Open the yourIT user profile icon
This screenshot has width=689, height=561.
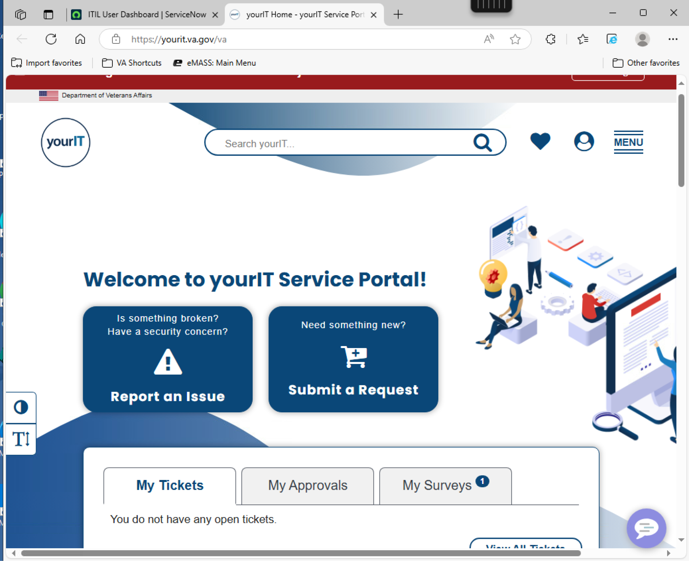tap(584, 141)
